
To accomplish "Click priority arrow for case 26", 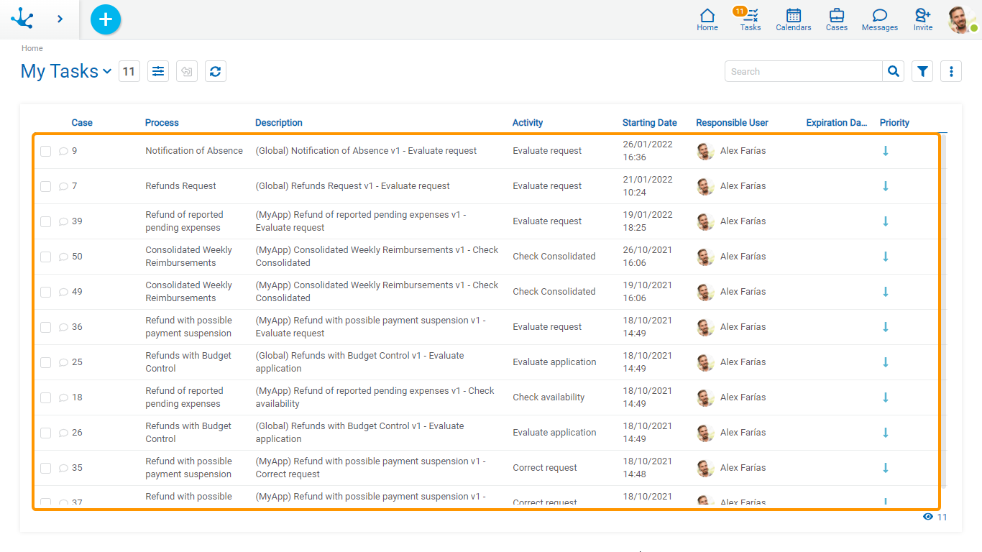I will point(886,433).
